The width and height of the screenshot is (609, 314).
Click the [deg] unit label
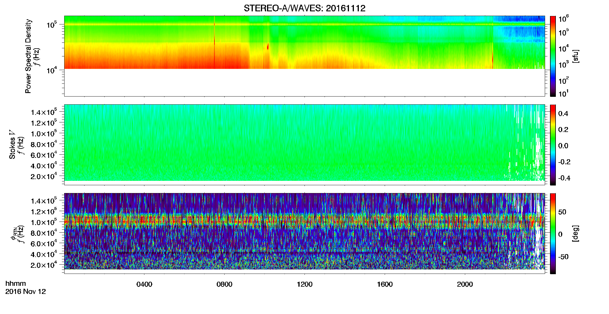[576, 233]
